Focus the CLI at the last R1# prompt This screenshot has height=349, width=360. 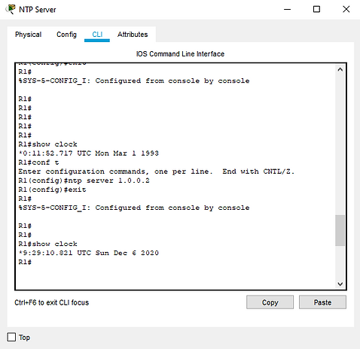click(25, 263)
